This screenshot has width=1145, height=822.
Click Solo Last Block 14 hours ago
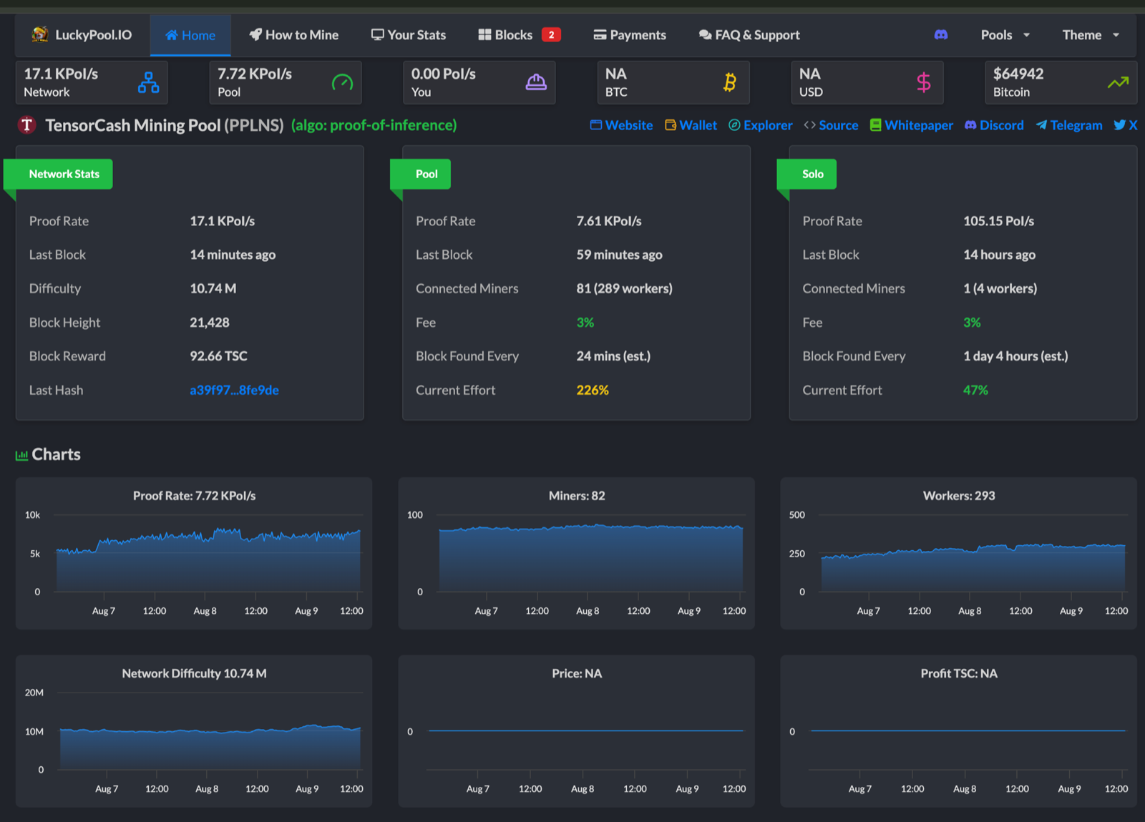tap(999, 255)
